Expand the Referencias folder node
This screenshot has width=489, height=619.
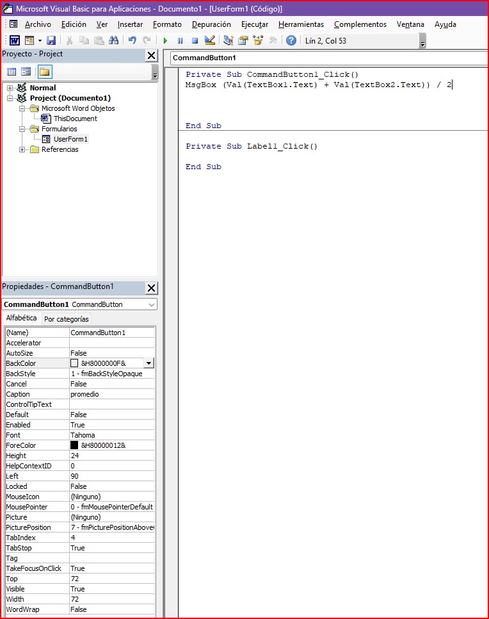(x=22, y=149)
